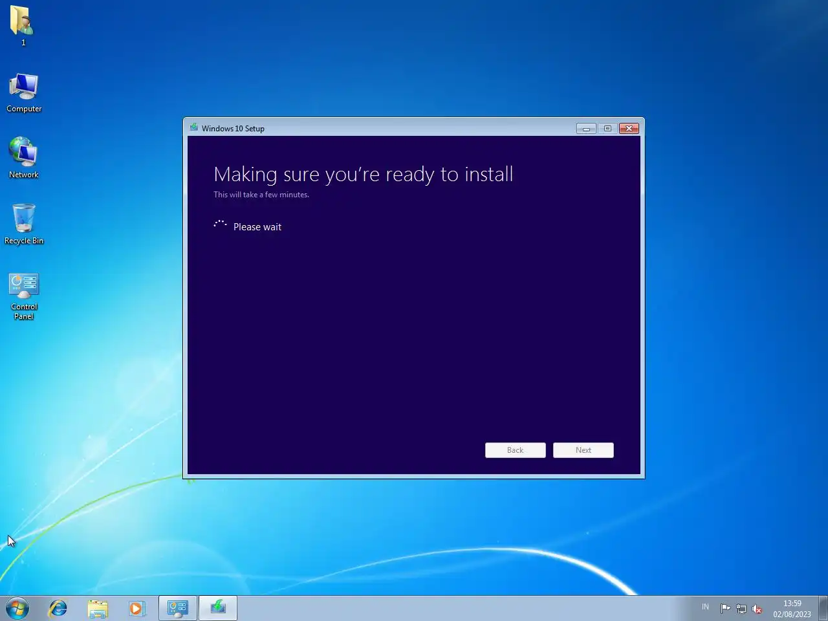Click the 'This will take a few minutes.' text
828x621 pixels.
pyautogui.click(x=261, y=195)
